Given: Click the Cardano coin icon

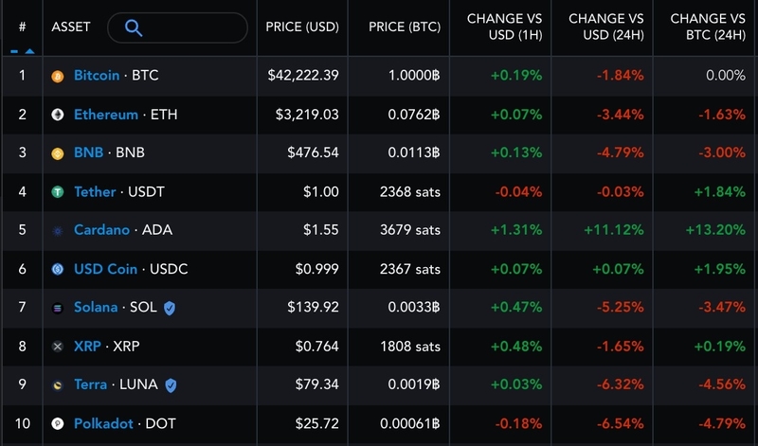Looking at the screenshot, I should [x=58, y=230].
